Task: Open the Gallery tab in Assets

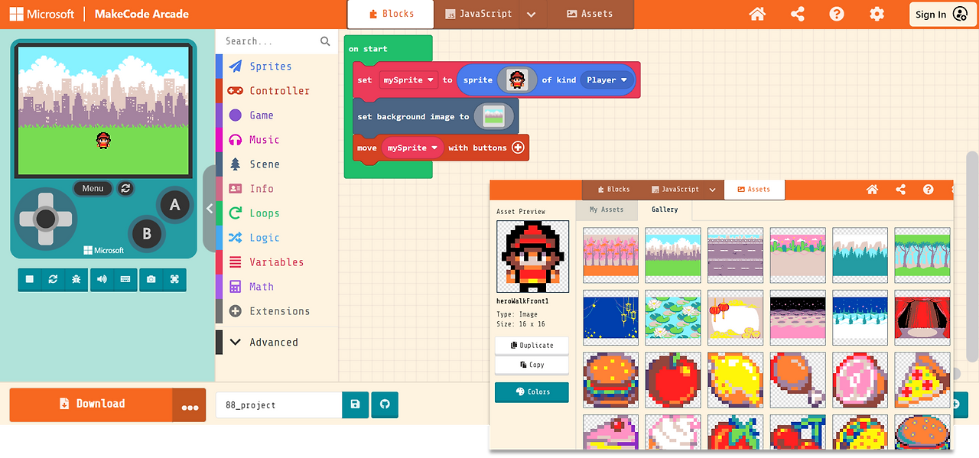Action: tap(664, 210)
